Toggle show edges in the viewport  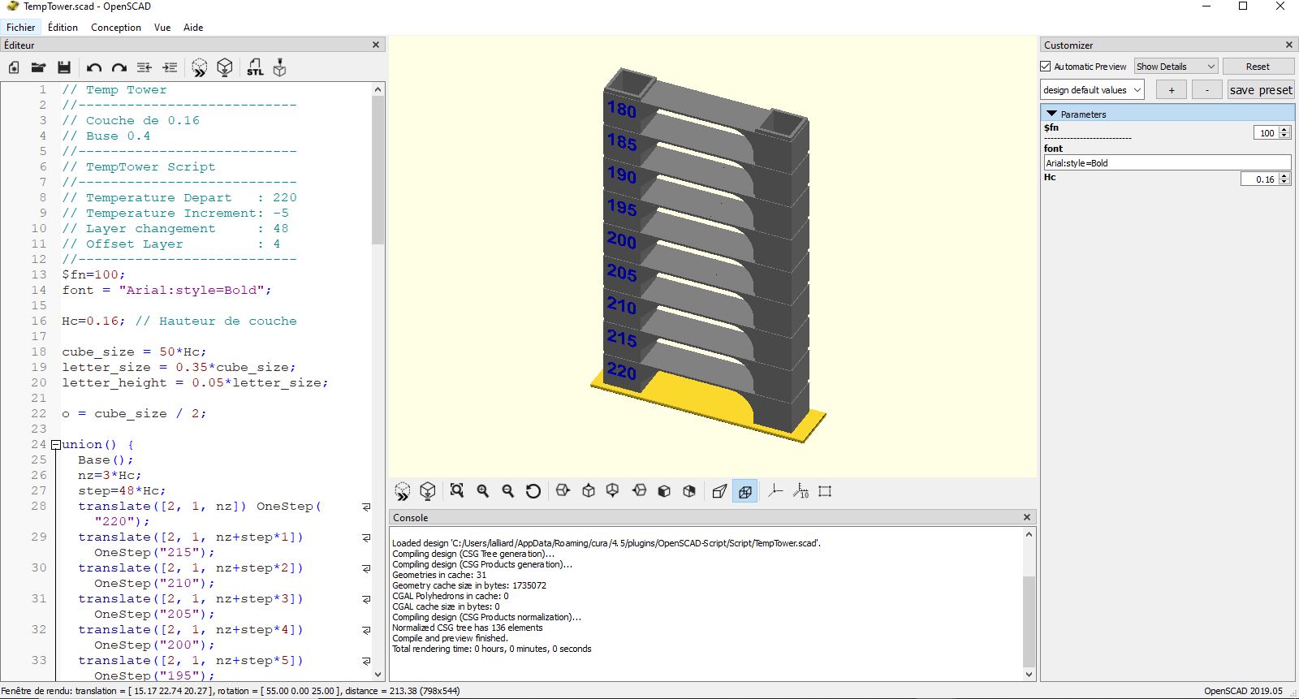[x=825, y=491]
